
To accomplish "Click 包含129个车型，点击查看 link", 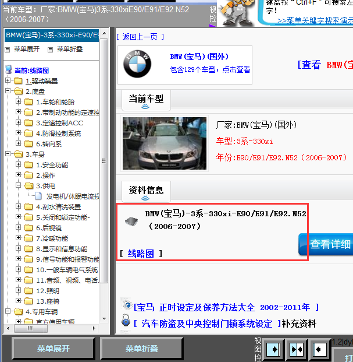I will pos(211,69).
